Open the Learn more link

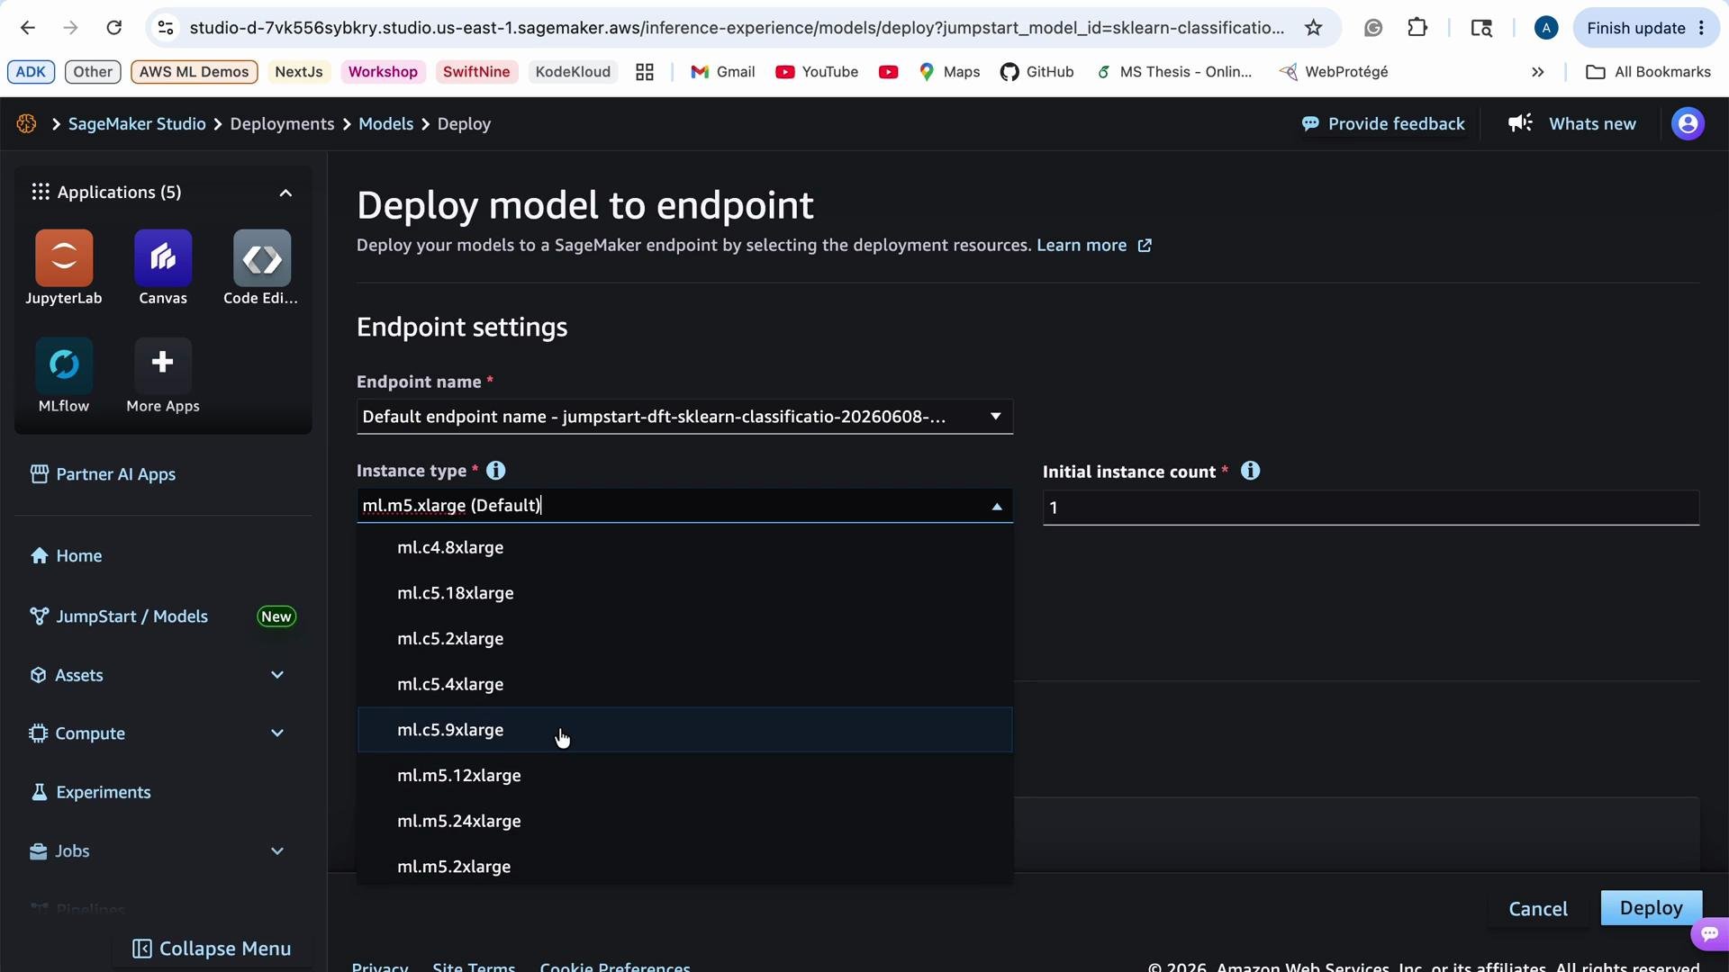click(1093, 246)
